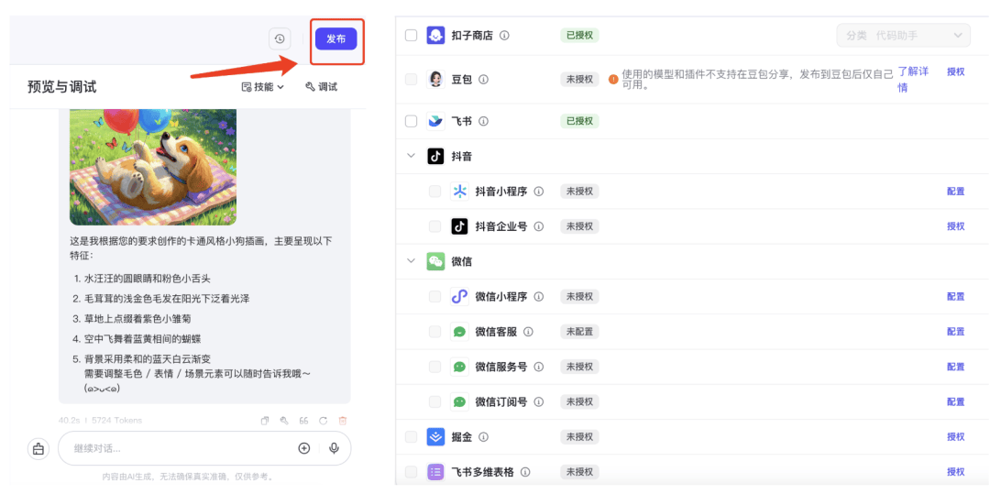Collapse the 微信 group chevron
The width and height of the screenshot is (990, 494).
pyautogui.click(x=411, y=261)
